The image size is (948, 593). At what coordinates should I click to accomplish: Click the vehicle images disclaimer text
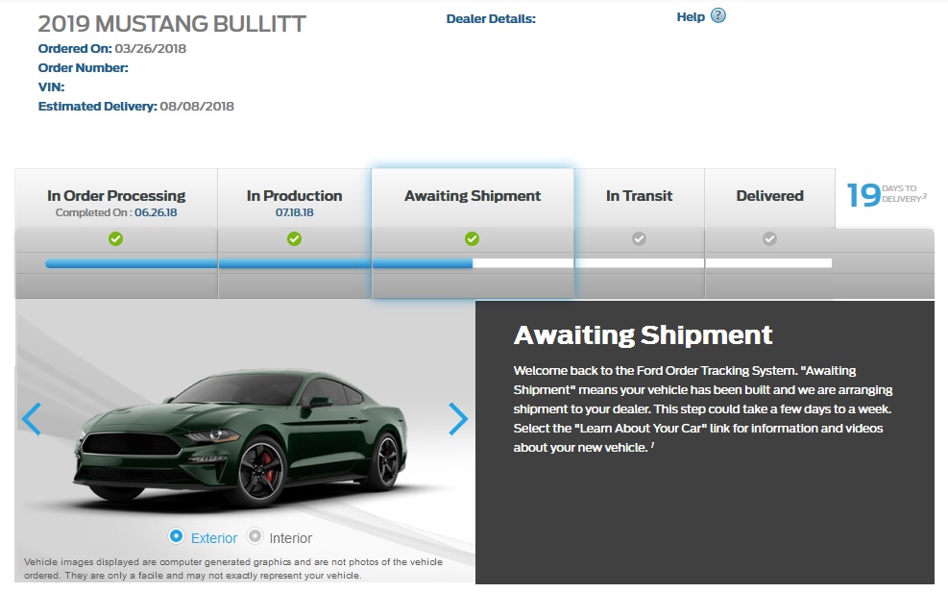[x=233, y=569]
